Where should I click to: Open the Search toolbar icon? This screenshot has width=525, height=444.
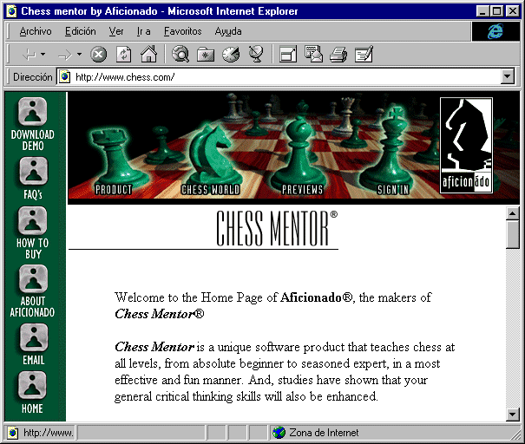pos(180,55)
